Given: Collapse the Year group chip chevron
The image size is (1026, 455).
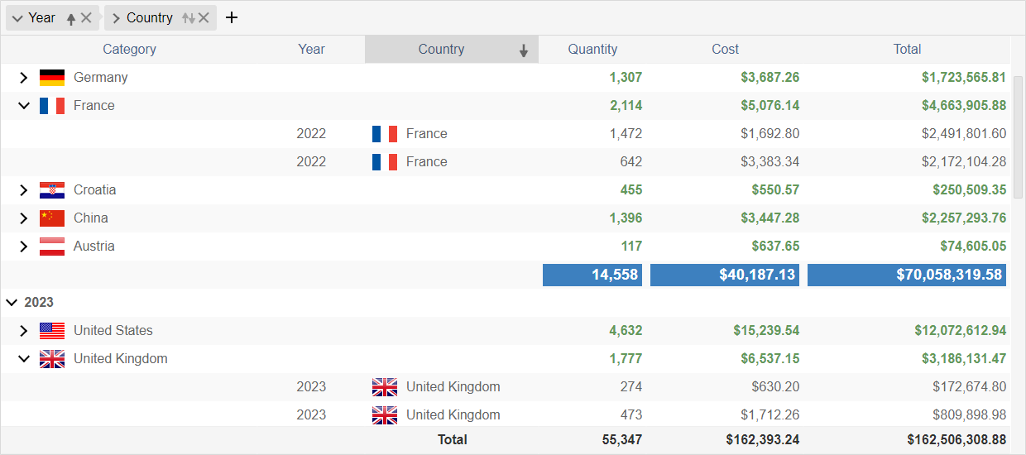Looking at the screenshot, I should 17,18.
